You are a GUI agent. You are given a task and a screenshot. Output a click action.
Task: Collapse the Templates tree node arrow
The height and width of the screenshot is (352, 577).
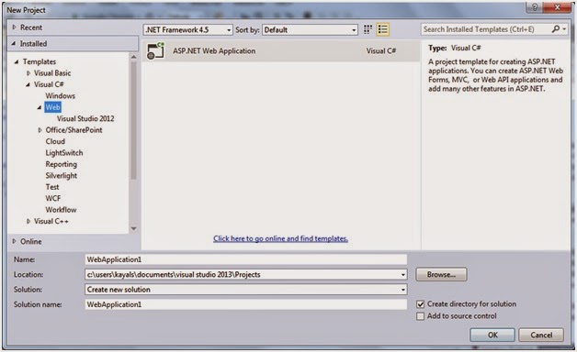click(x=17, y=61)
